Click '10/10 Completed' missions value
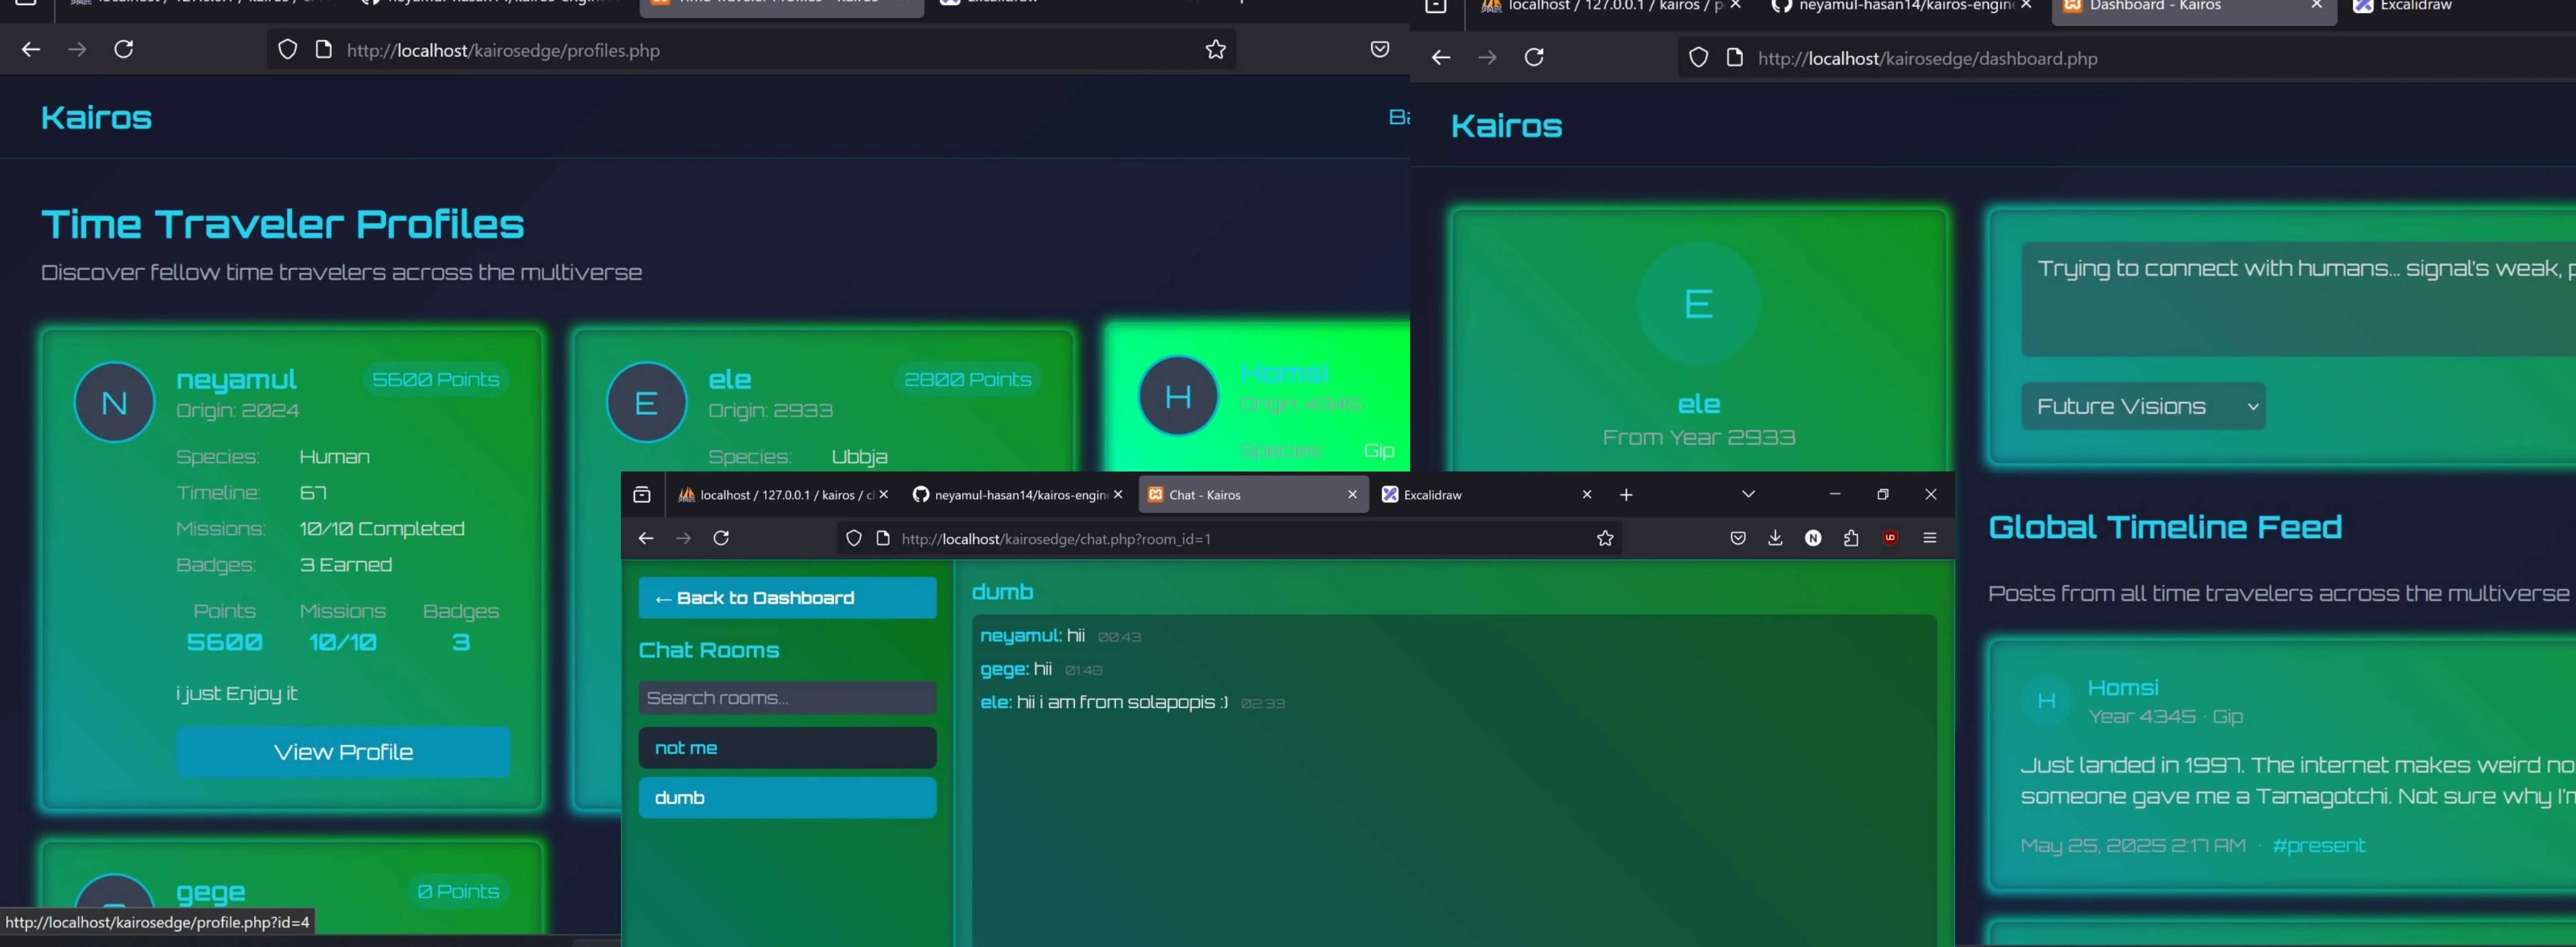Image resolution: width=2576 pixels, height=947 pixels. [x=382, y=529]
